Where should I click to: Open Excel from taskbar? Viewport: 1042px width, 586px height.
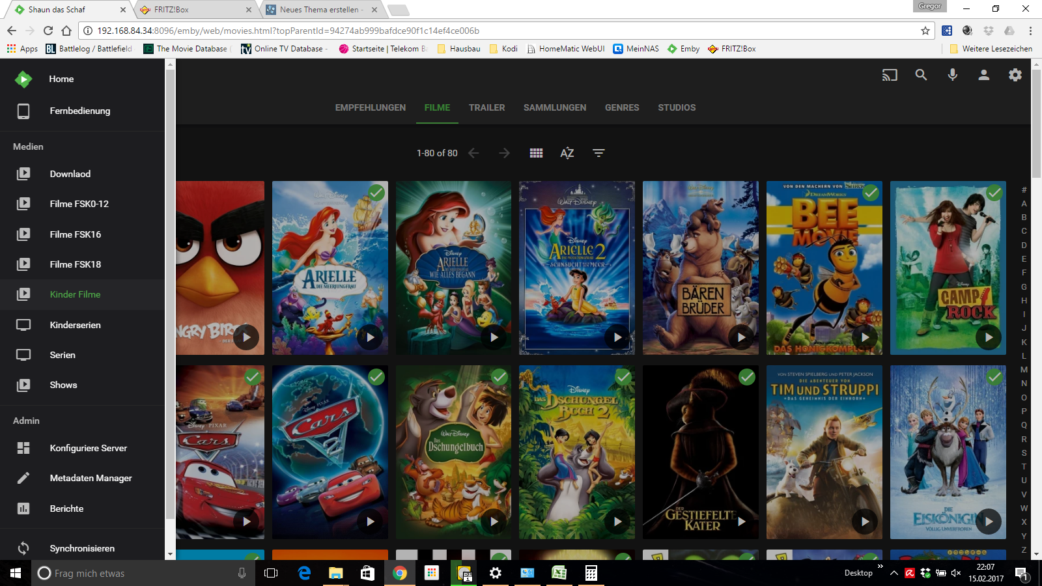tap(559, 573)
